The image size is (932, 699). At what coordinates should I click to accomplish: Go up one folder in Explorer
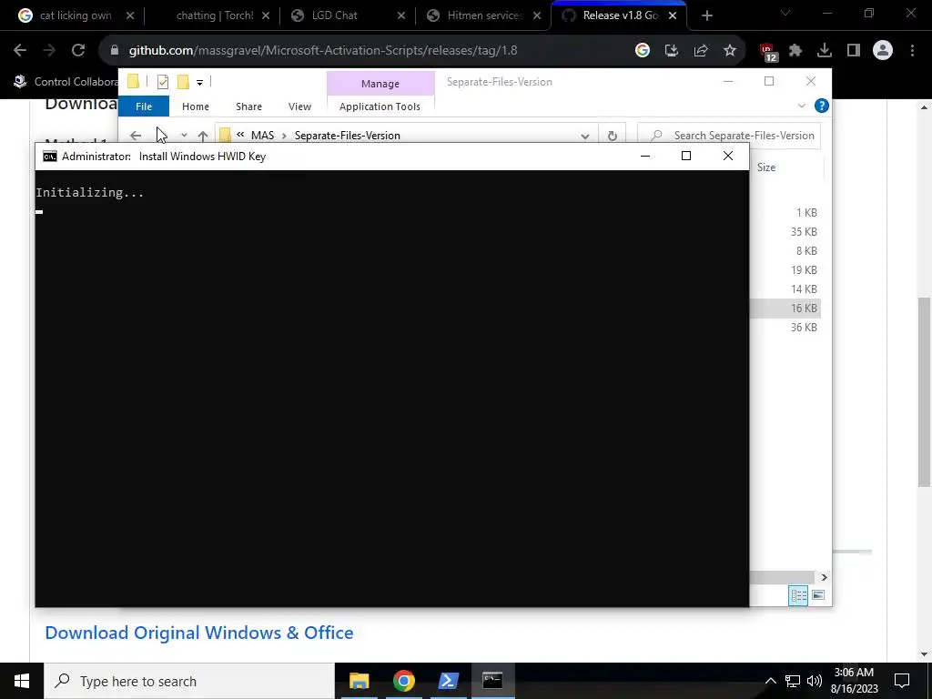[203, 136]
